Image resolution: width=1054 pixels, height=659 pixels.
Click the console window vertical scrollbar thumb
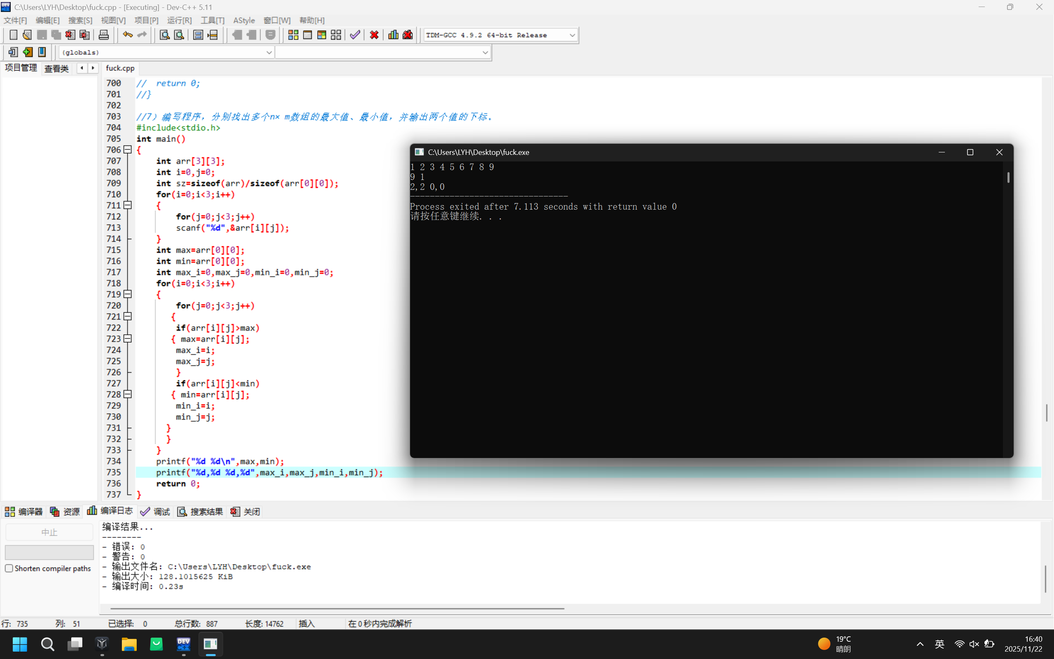[x=1008, y=177]
